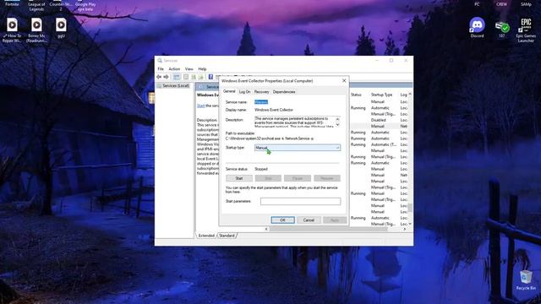The width and height of the screenshot is (541, 304).
Task: Open the Recycle Bin desktop icon
Action: 526,280
